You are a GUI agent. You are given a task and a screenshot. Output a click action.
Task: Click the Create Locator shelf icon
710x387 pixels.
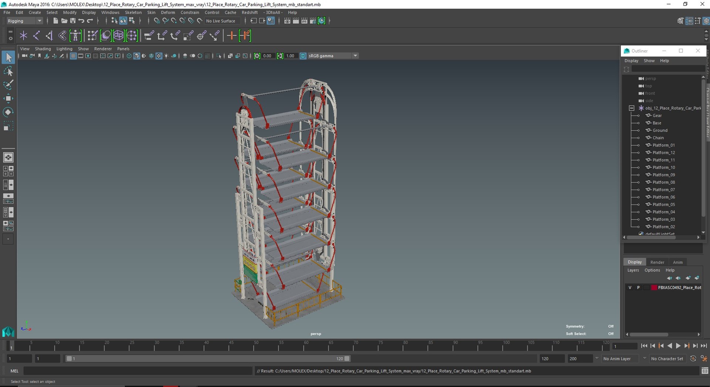24,36
